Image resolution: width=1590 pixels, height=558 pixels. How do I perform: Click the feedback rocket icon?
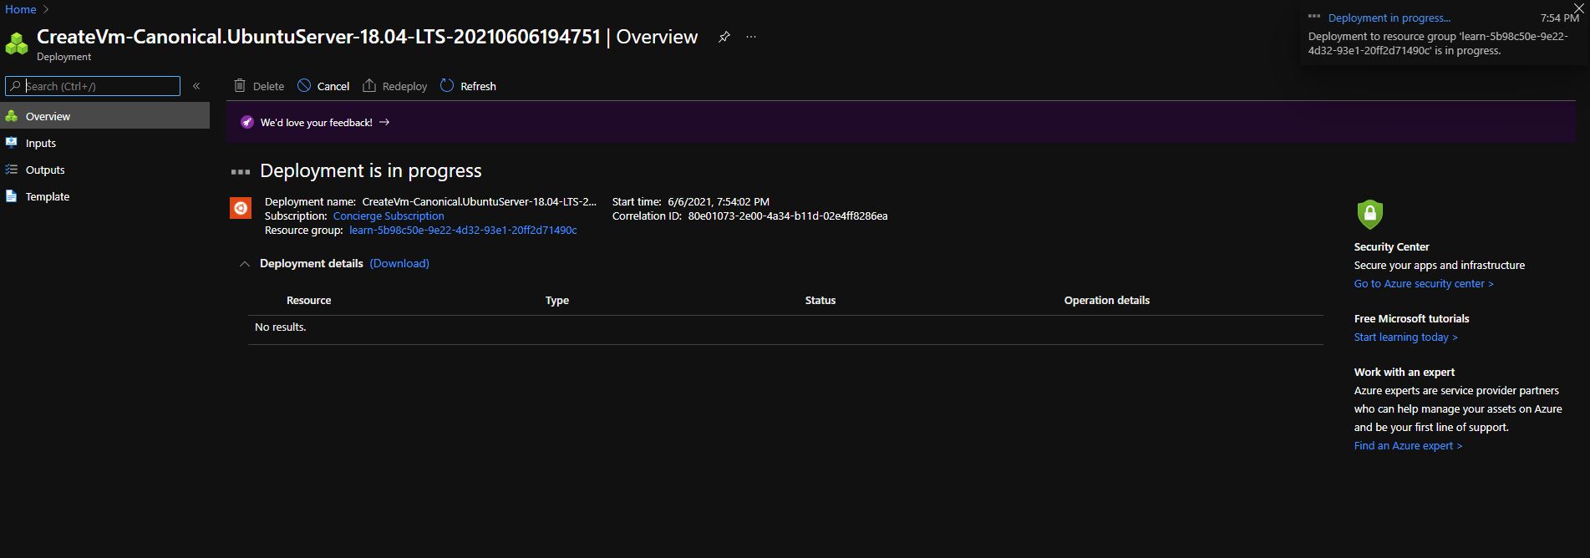coord(246,122)
